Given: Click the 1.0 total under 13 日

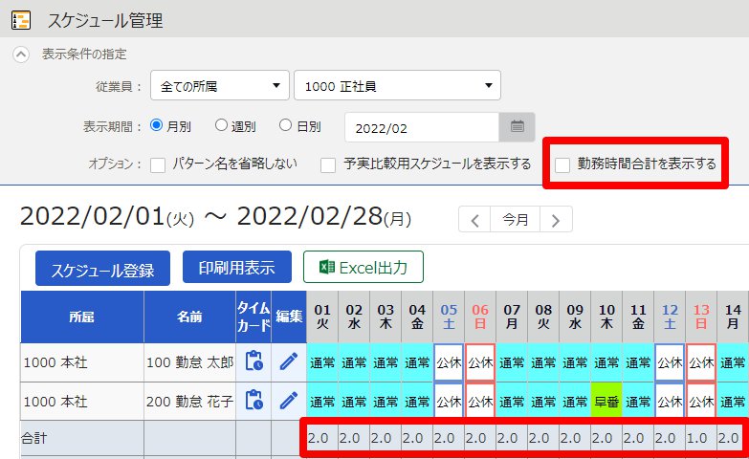Looking at the screenshot, I should (x=696, y=438).
